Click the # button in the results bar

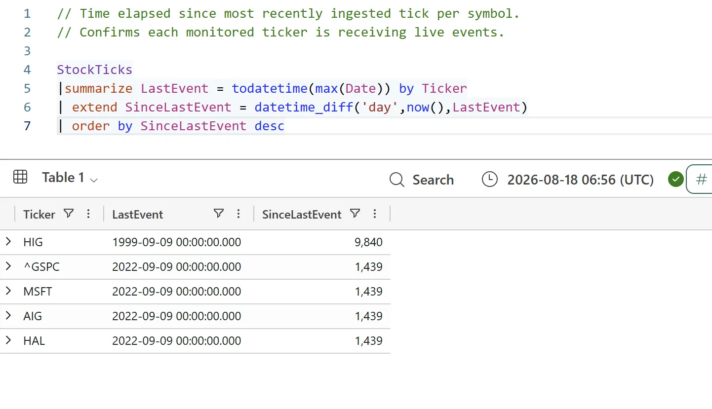[x=701, y=179]
